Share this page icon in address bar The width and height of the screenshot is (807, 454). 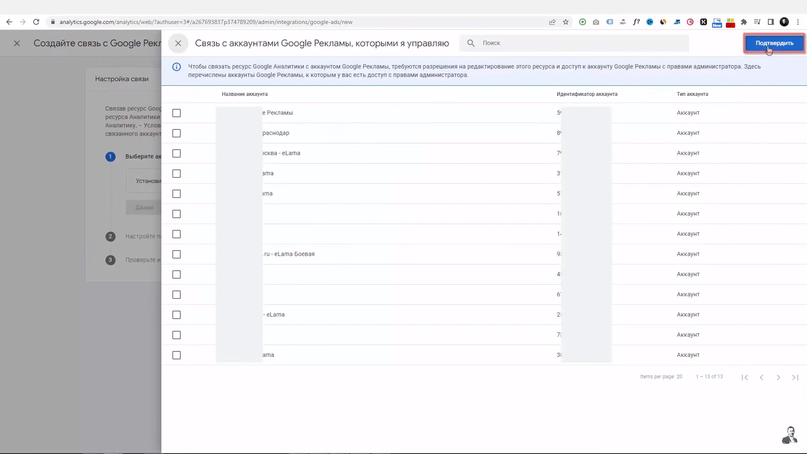[x=552, y=22]
